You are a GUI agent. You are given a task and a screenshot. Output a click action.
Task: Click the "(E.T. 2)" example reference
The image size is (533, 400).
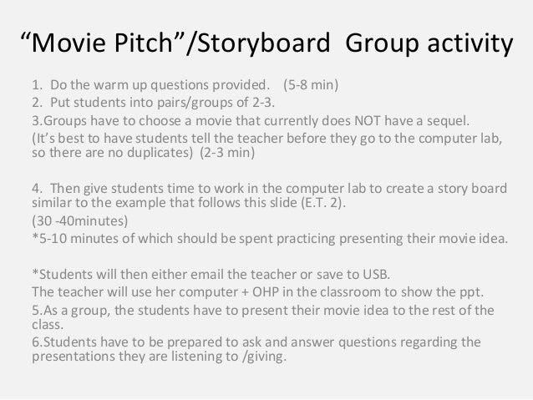[x=323, y=203]
